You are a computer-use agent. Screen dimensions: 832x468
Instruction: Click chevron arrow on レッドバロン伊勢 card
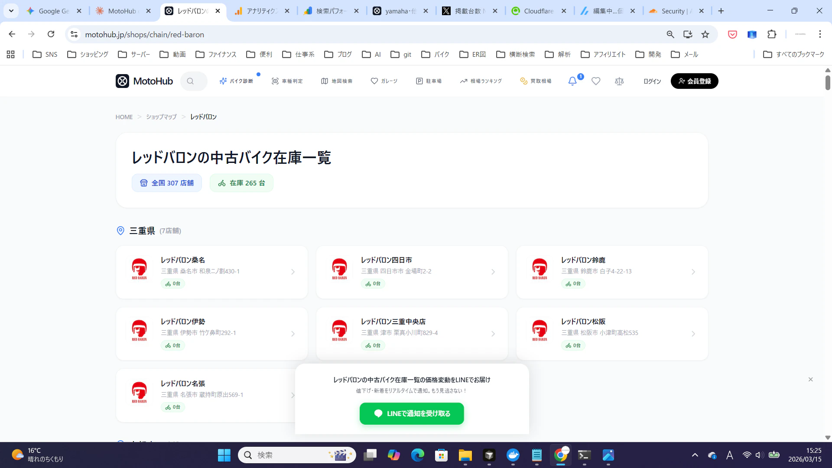point(293,334)
